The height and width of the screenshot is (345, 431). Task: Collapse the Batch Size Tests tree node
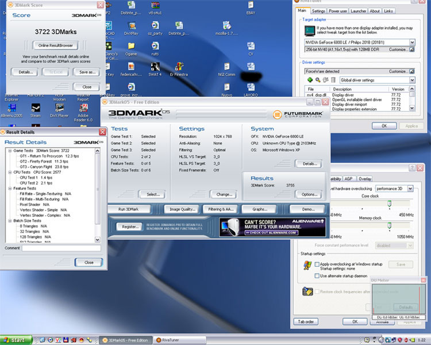point(10,221)
